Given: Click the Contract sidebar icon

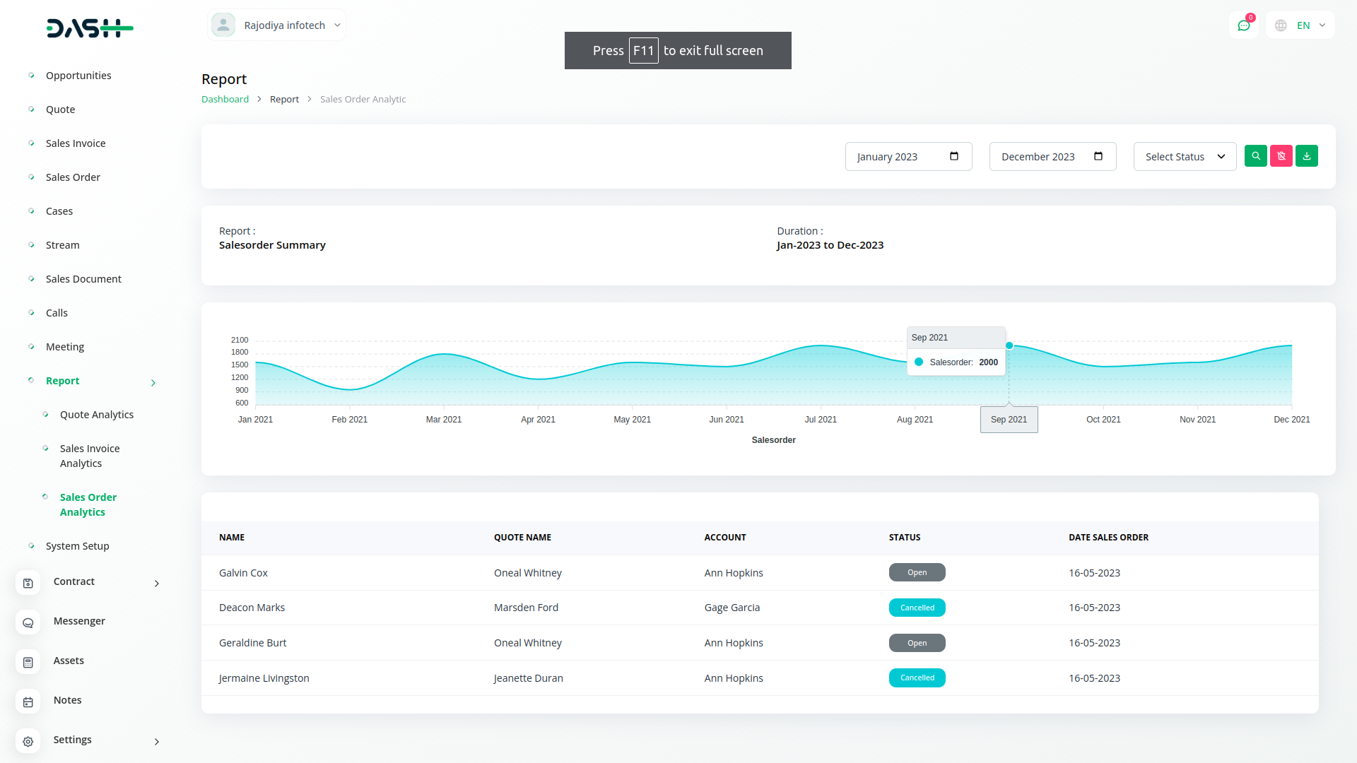Looking at the screenshot, I should click(x=28, y=583).
